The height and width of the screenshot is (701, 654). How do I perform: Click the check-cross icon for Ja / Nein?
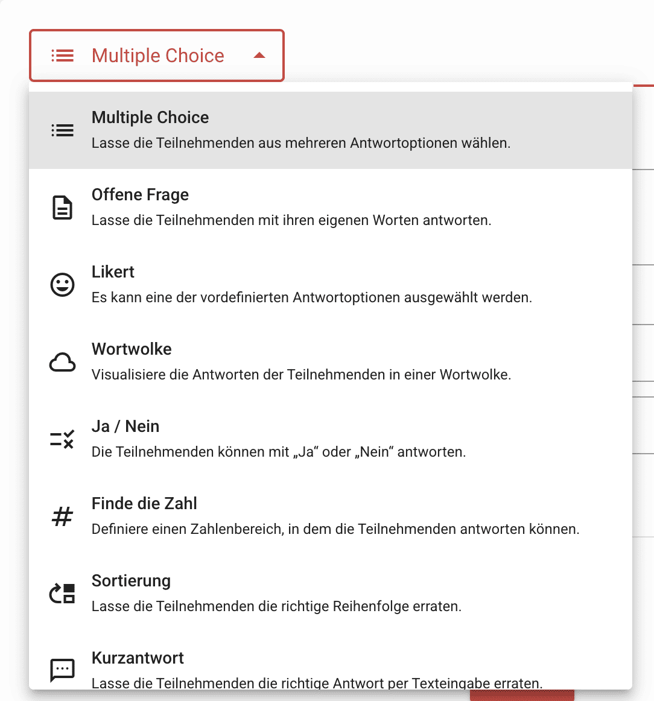(62, 439)
